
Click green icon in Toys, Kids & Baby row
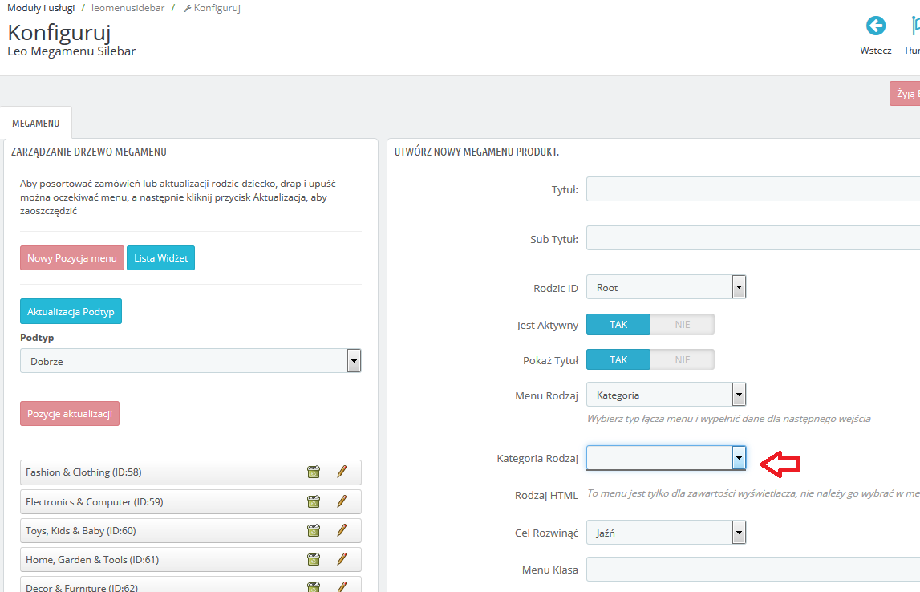coord(314,530)
